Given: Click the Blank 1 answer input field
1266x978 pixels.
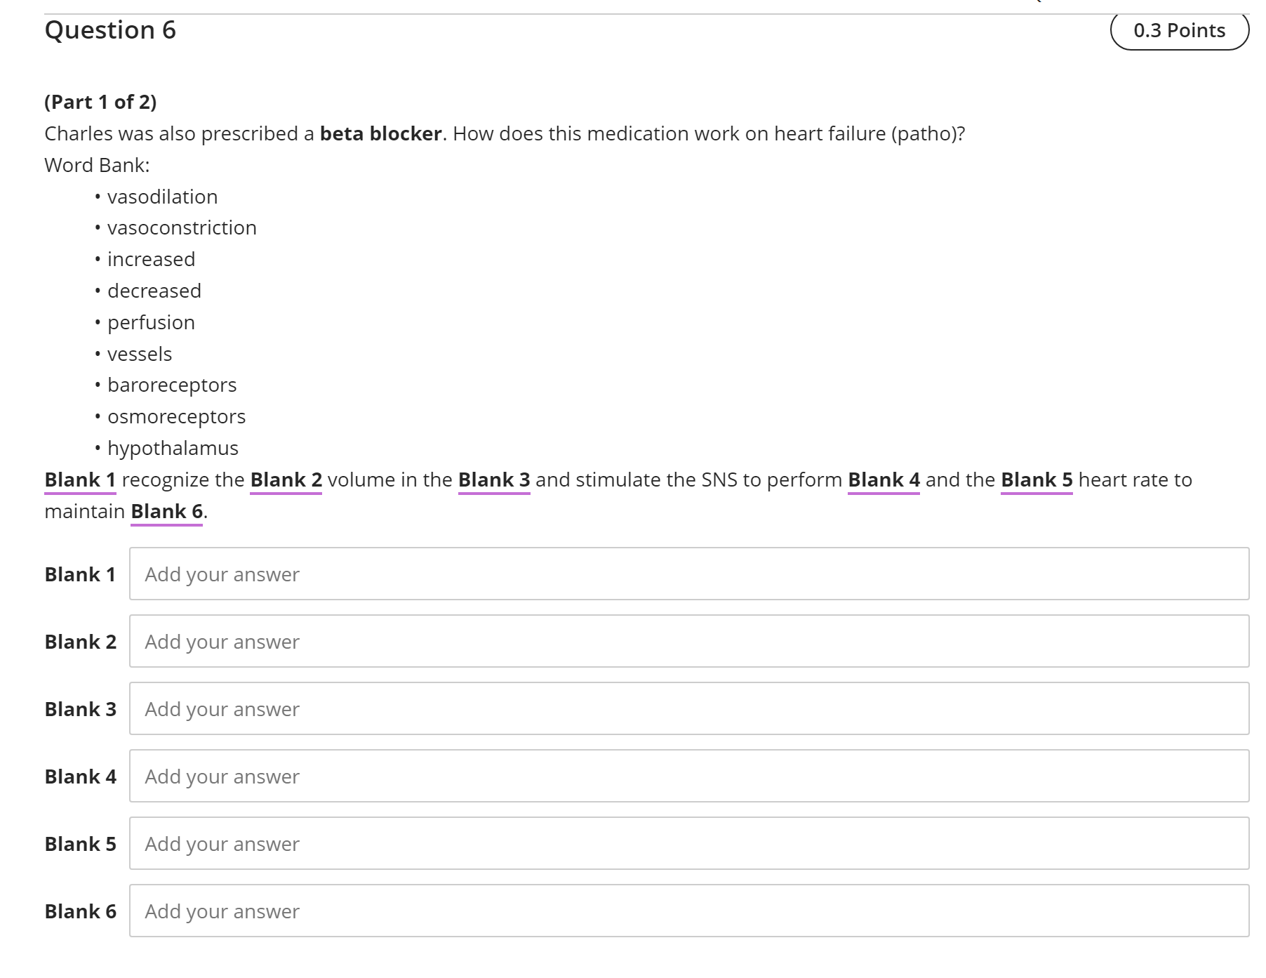Looking at the screenshot, I should (688, 574).
